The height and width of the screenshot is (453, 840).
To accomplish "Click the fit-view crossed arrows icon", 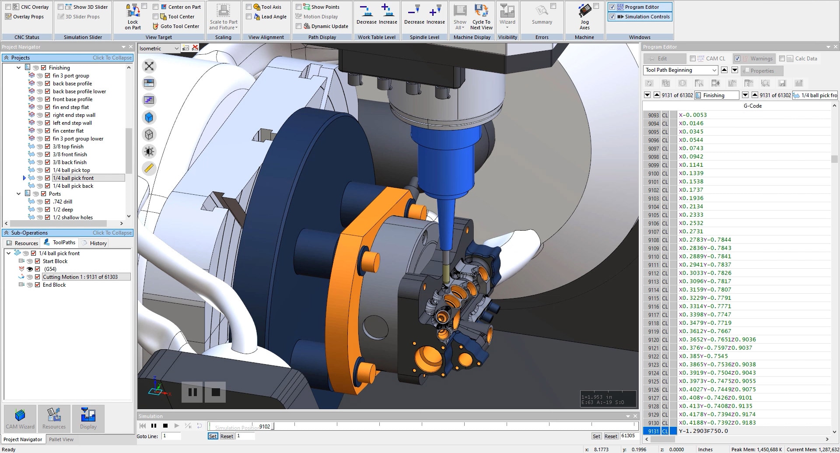I will pos(149,66).
